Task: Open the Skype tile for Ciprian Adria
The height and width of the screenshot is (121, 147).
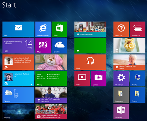Action: tap(18, 79)
